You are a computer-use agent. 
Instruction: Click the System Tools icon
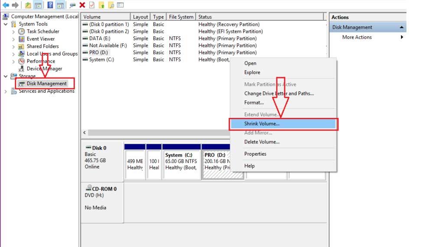tap(13, 24)
